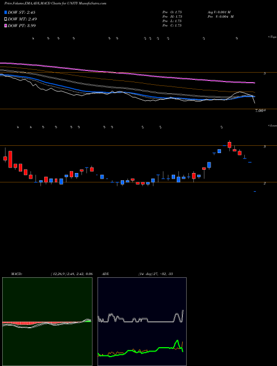Select the 'DOW MT: 2.49' legend label
277x366 pixels.
[22, 19]
